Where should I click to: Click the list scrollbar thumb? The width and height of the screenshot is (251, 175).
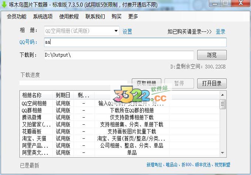[x=223, y=104]
